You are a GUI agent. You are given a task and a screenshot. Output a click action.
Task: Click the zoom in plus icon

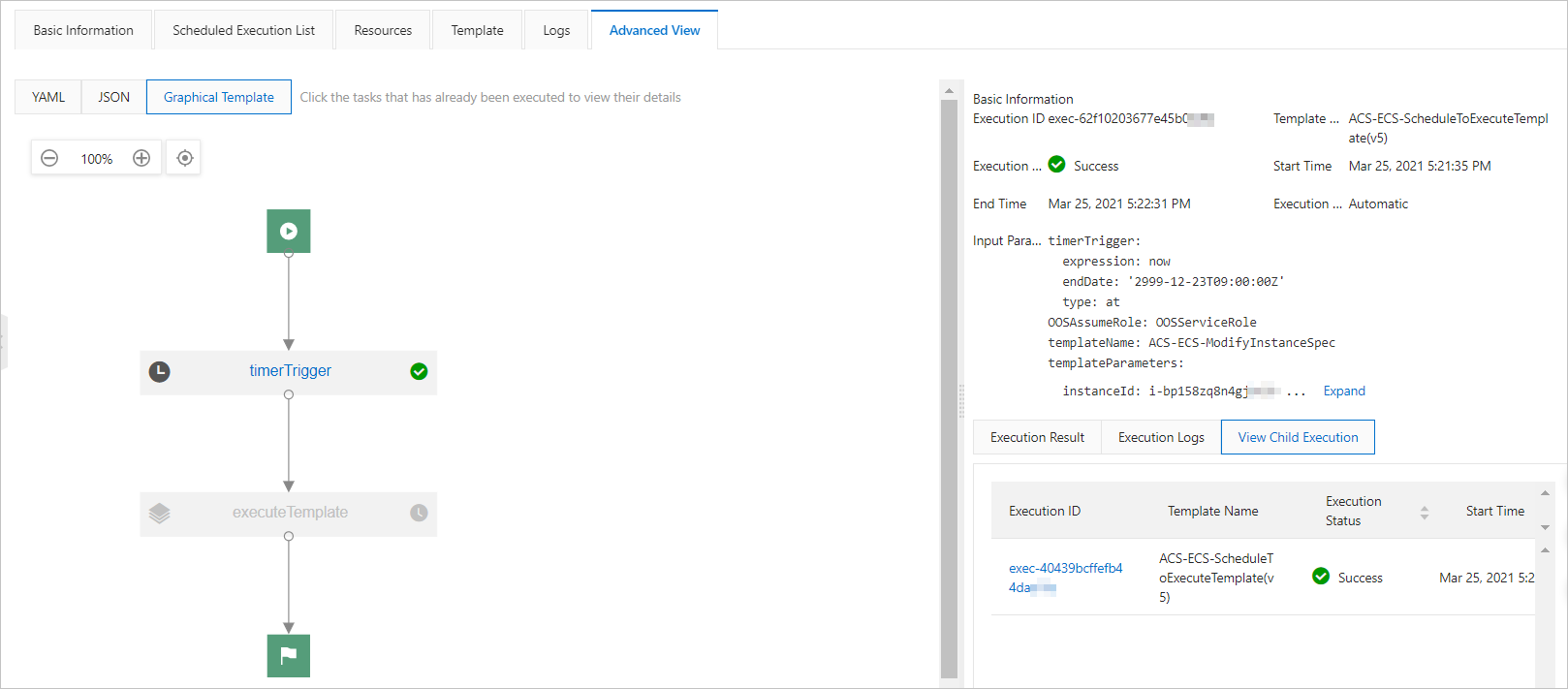[x=141, y=158]
